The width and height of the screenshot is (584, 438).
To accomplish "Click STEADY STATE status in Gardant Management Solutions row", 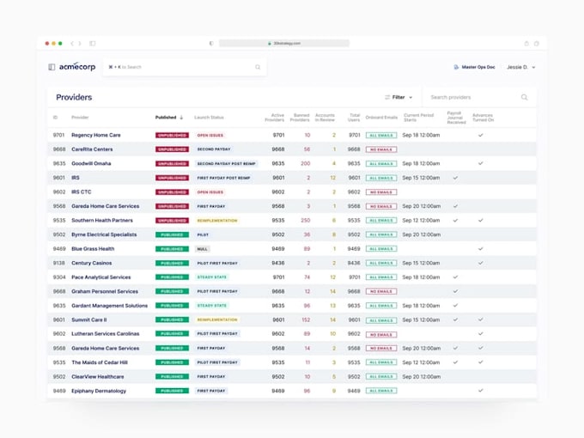I will coord(211,306).
